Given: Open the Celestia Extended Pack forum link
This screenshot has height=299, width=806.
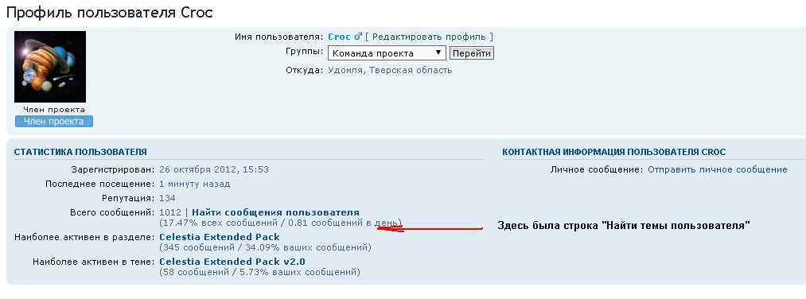Looking at the screenshot, I should click(x=220, y=237).
